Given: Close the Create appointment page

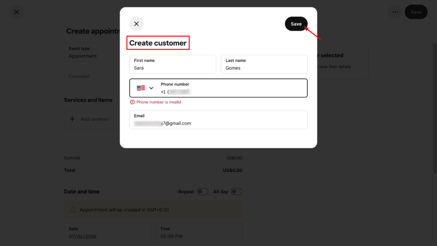Looking at the screenshot, I should 17,12.
